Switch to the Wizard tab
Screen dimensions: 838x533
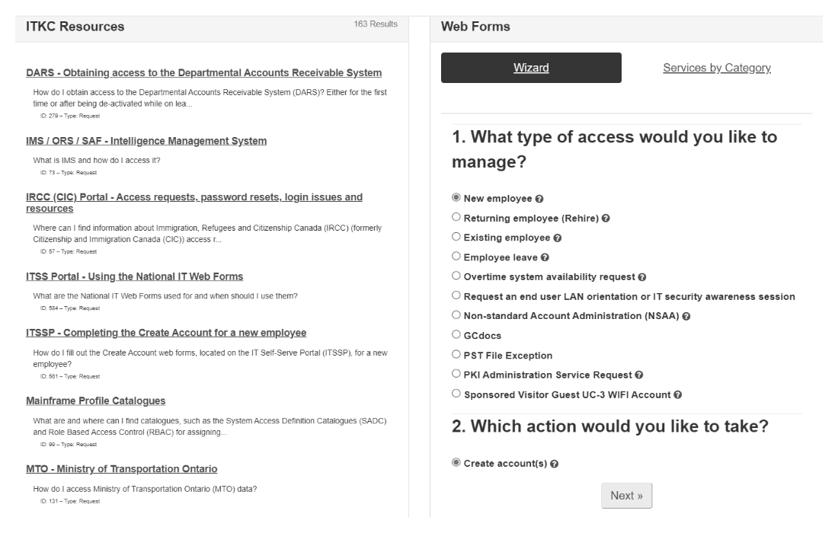(531, 68)
